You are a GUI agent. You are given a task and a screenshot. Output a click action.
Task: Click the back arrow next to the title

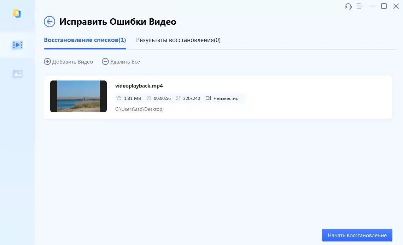49,22
